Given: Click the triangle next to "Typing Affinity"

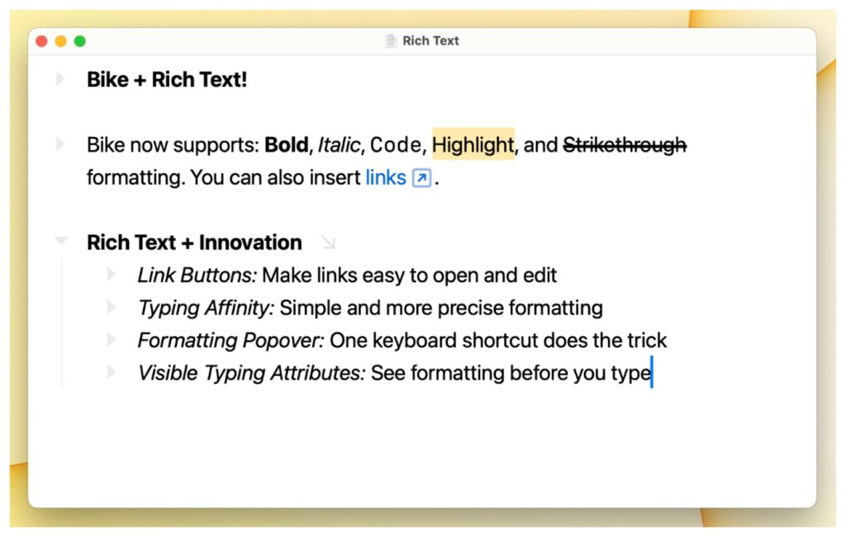Looking at the screenshot, I should coord(112,307).
